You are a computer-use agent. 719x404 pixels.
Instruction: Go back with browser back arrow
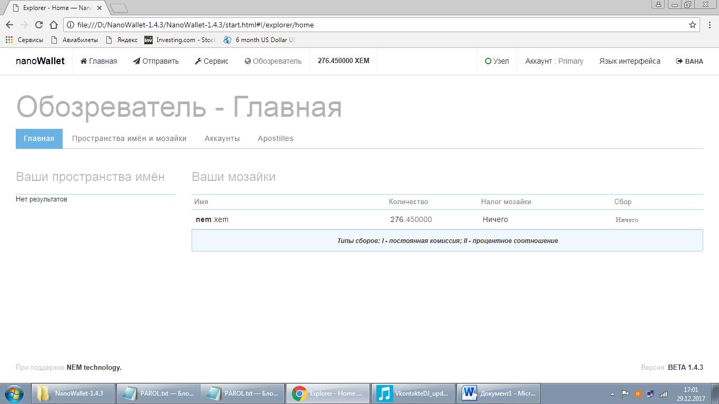click(9, 25)
